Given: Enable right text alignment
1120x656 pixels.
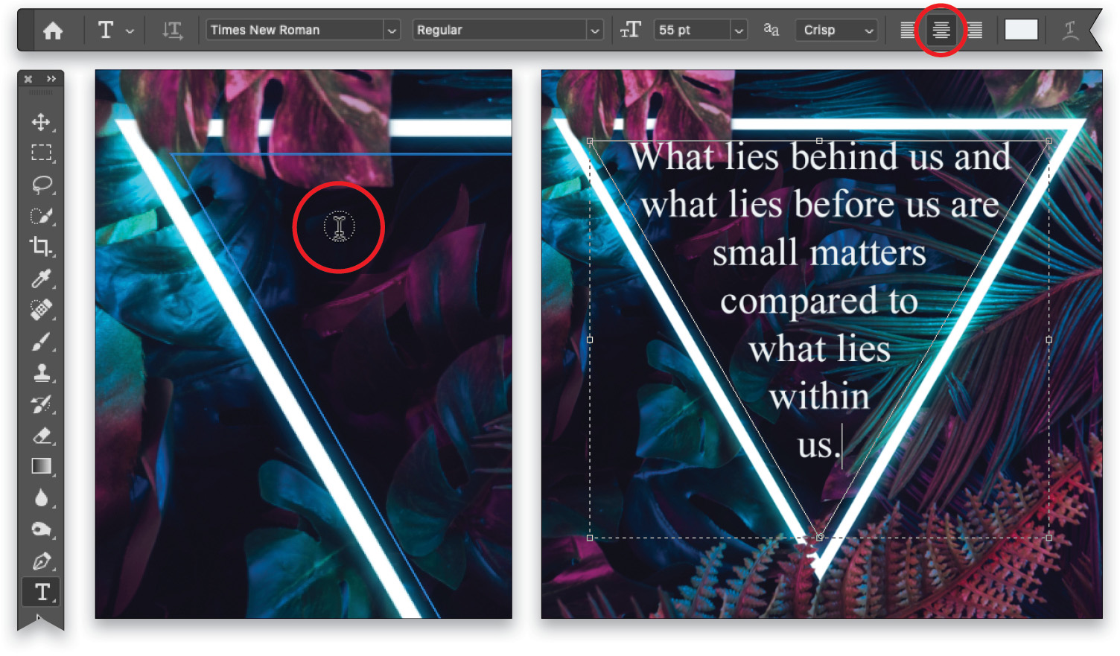Looking at the screenshot, I should click(x=974, y=30).
